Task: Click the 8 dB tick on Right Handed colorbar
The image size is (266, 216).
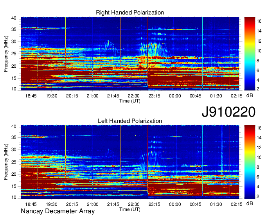Action: tap(258, 61)
